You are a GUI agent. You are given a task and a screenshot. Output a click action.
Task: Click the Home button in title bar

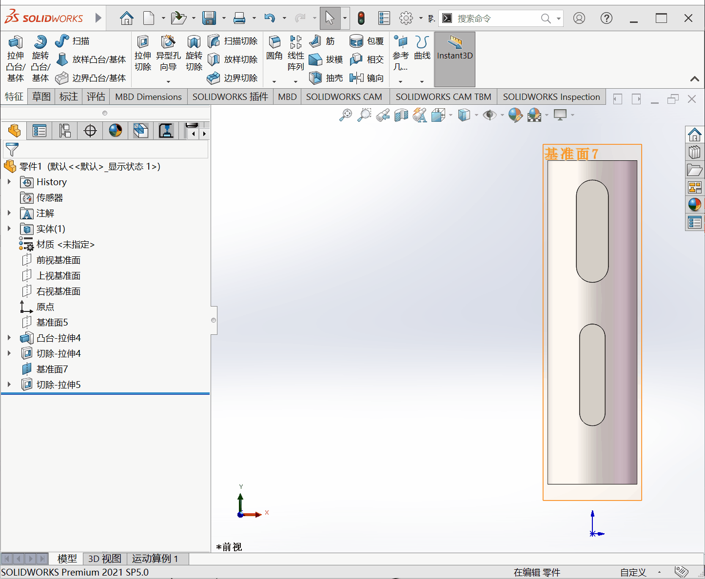(x=127, y=19)
